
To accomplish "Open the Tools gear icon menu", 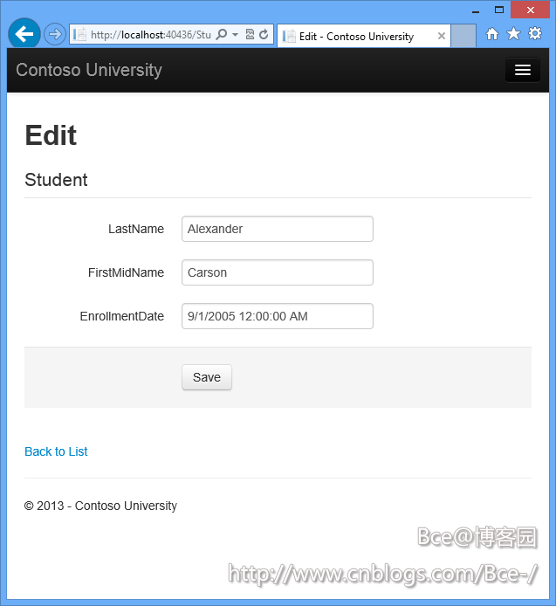I will tap(535, 34).
